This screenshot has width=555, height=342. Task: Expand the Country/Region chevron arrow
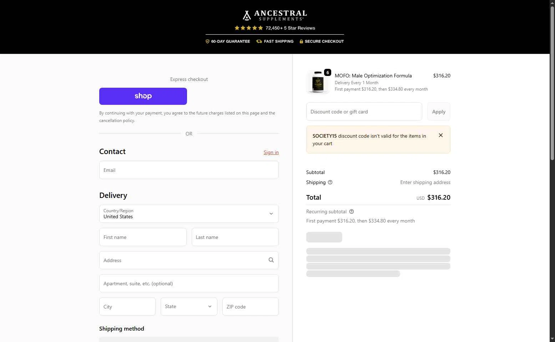pyautogui.click(x=271, y=214)
